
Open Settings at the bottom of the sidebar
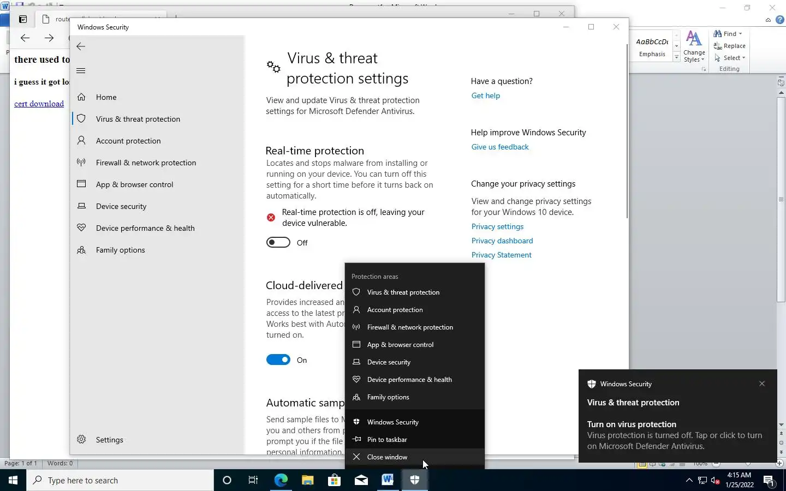[158, 440]
